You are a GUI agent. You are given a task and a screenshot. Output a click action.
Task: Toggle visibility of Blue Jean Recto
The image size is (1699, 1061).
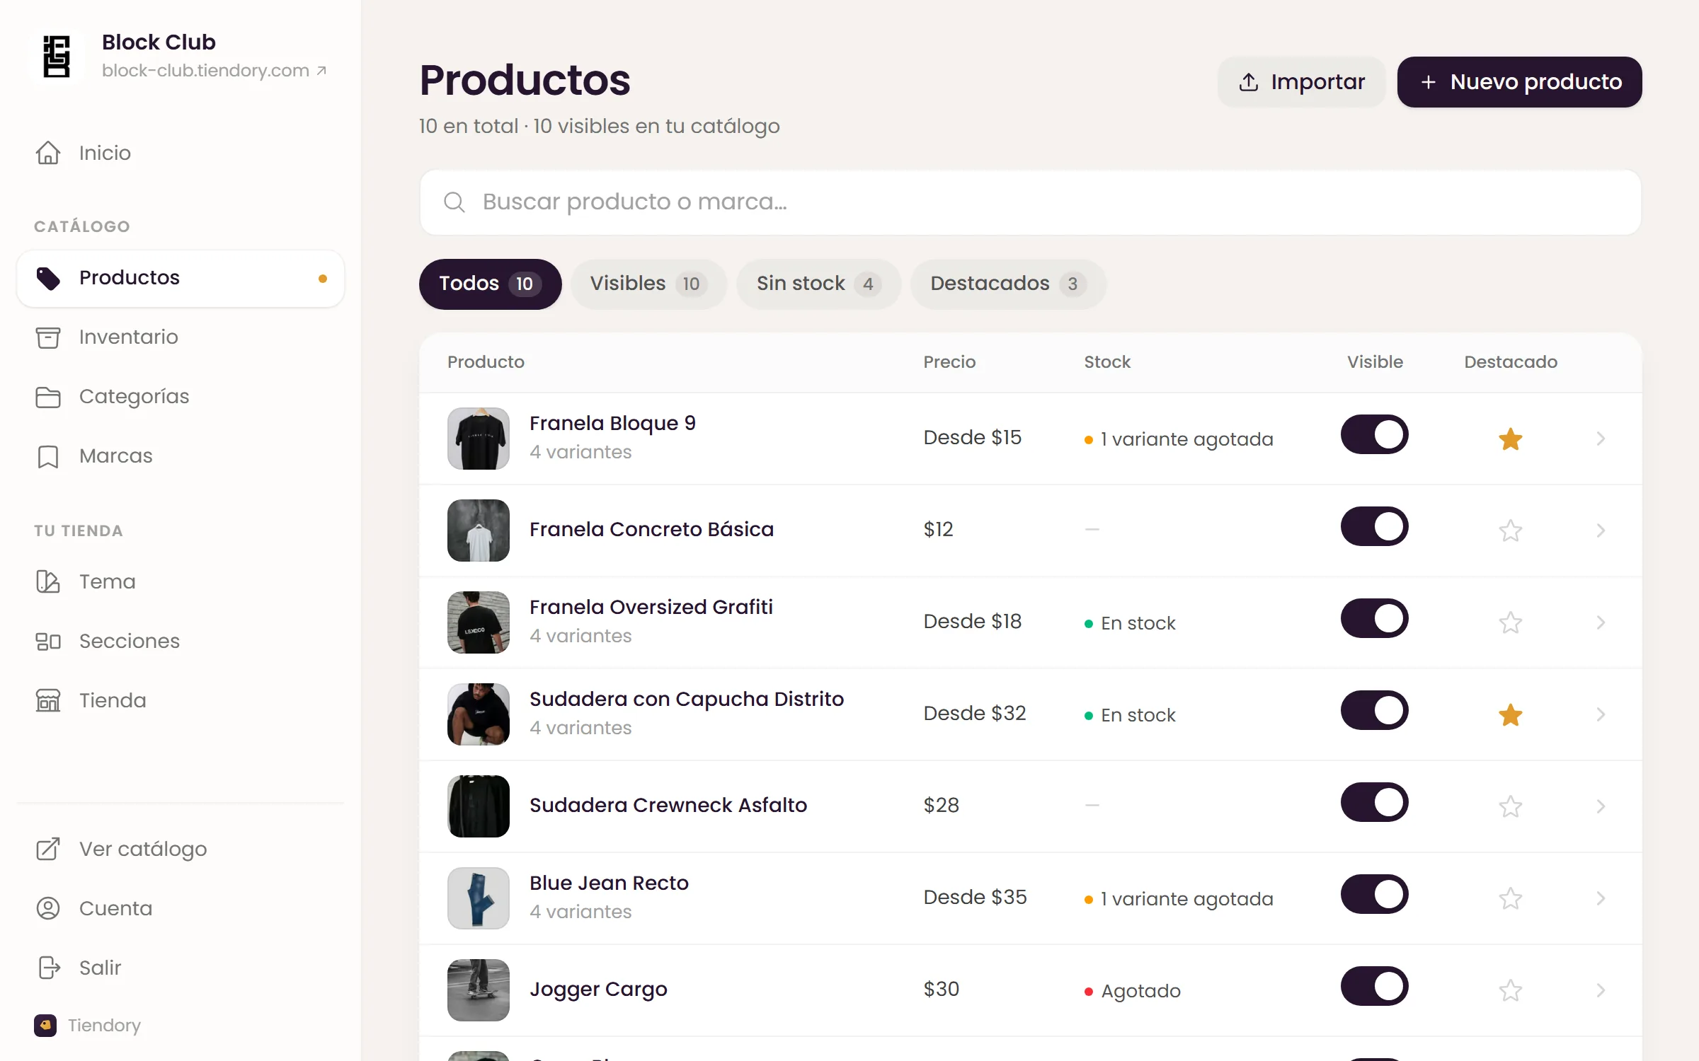click(1375, 894)
